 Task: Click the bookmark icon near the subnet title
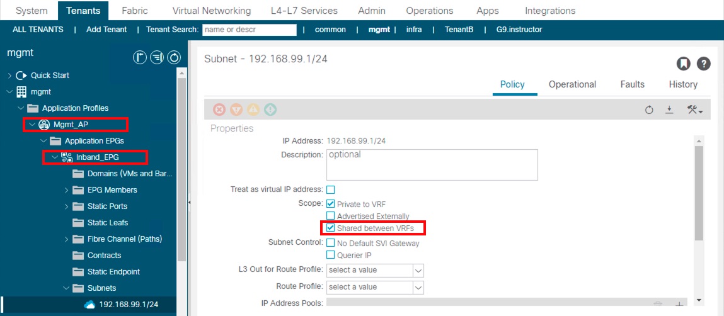pos(684,64)
